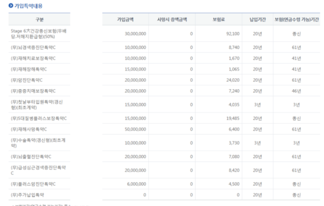Select the (무)재해치료보장특약C row name
This screenshot has width=324, height=206.
pos(33,58)
